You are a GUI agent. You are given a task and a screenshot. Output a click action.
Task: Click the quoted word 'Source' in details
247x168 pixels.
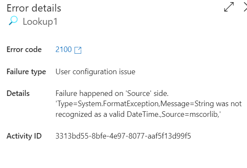point(138,93)
